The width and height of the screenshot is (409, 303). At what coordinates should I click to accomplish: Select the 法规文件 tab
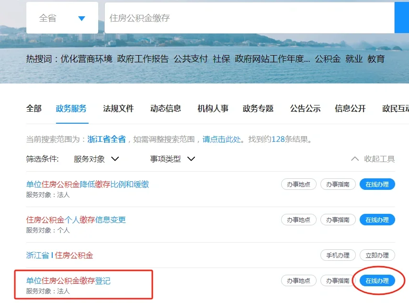(118, 109)
